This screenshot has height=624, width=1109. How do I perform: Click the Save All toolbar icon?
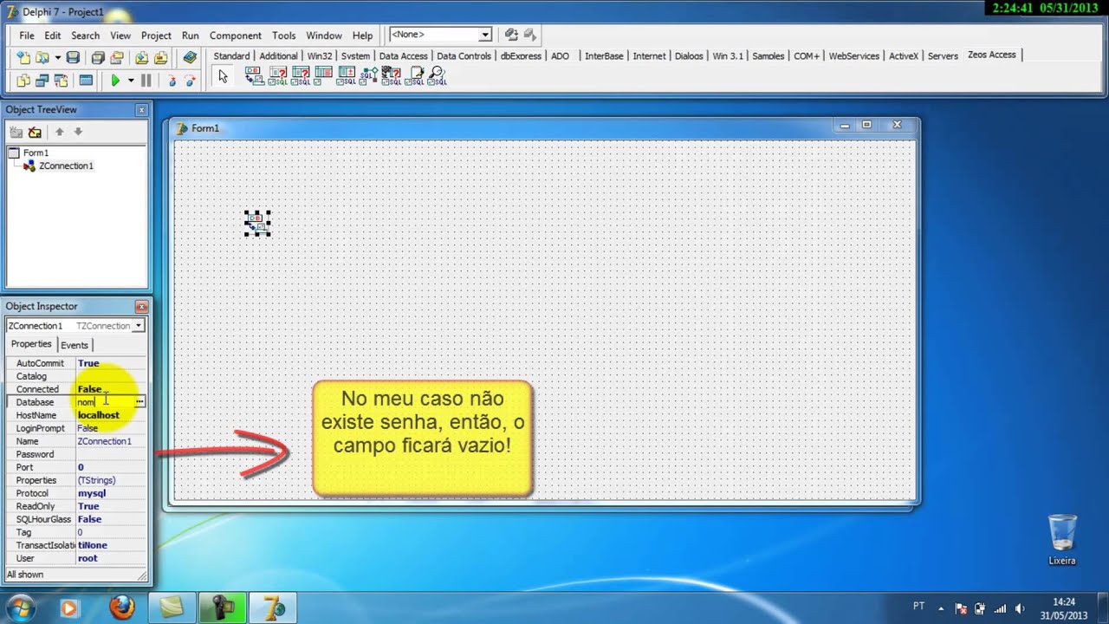point(98,57)
